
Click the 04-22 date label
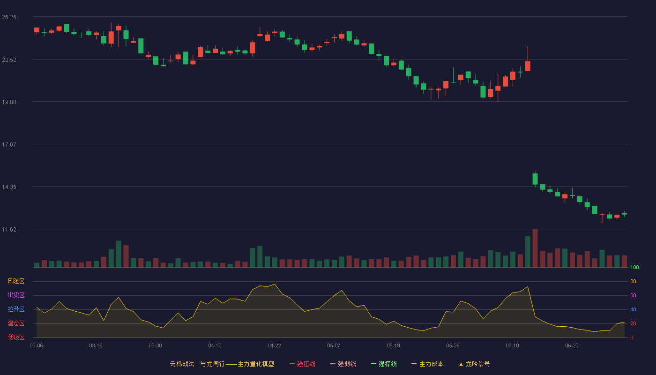(274, 345)
